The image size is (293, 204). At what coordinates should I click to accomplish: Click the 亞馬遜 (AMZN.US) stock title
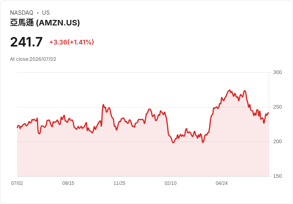(45, 23)
